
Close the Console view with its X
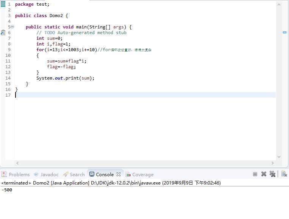pos(119,174)
